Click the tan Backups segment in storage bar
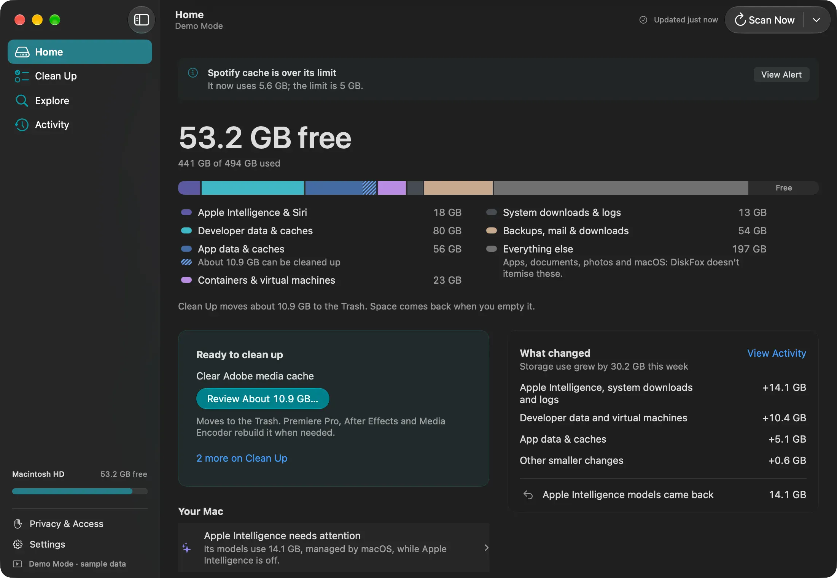Image resolution: width=837 pixels, height=578 pixels. tap(458, 188)
